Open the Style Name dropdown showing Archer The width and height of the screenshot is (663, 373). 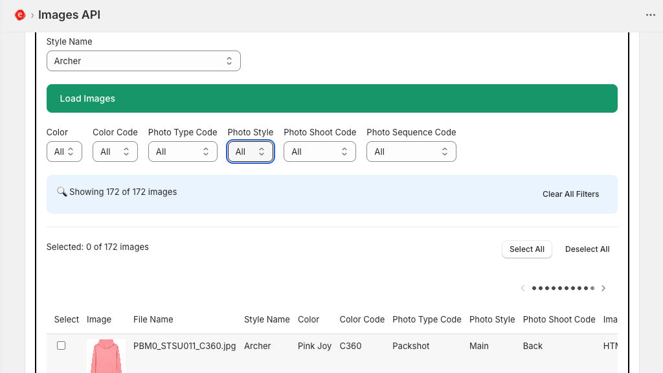pos(143,61)
